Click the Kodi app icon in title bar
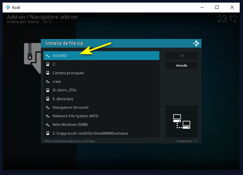The width and height of the screenshot is (243, 175). click(8, 7)
